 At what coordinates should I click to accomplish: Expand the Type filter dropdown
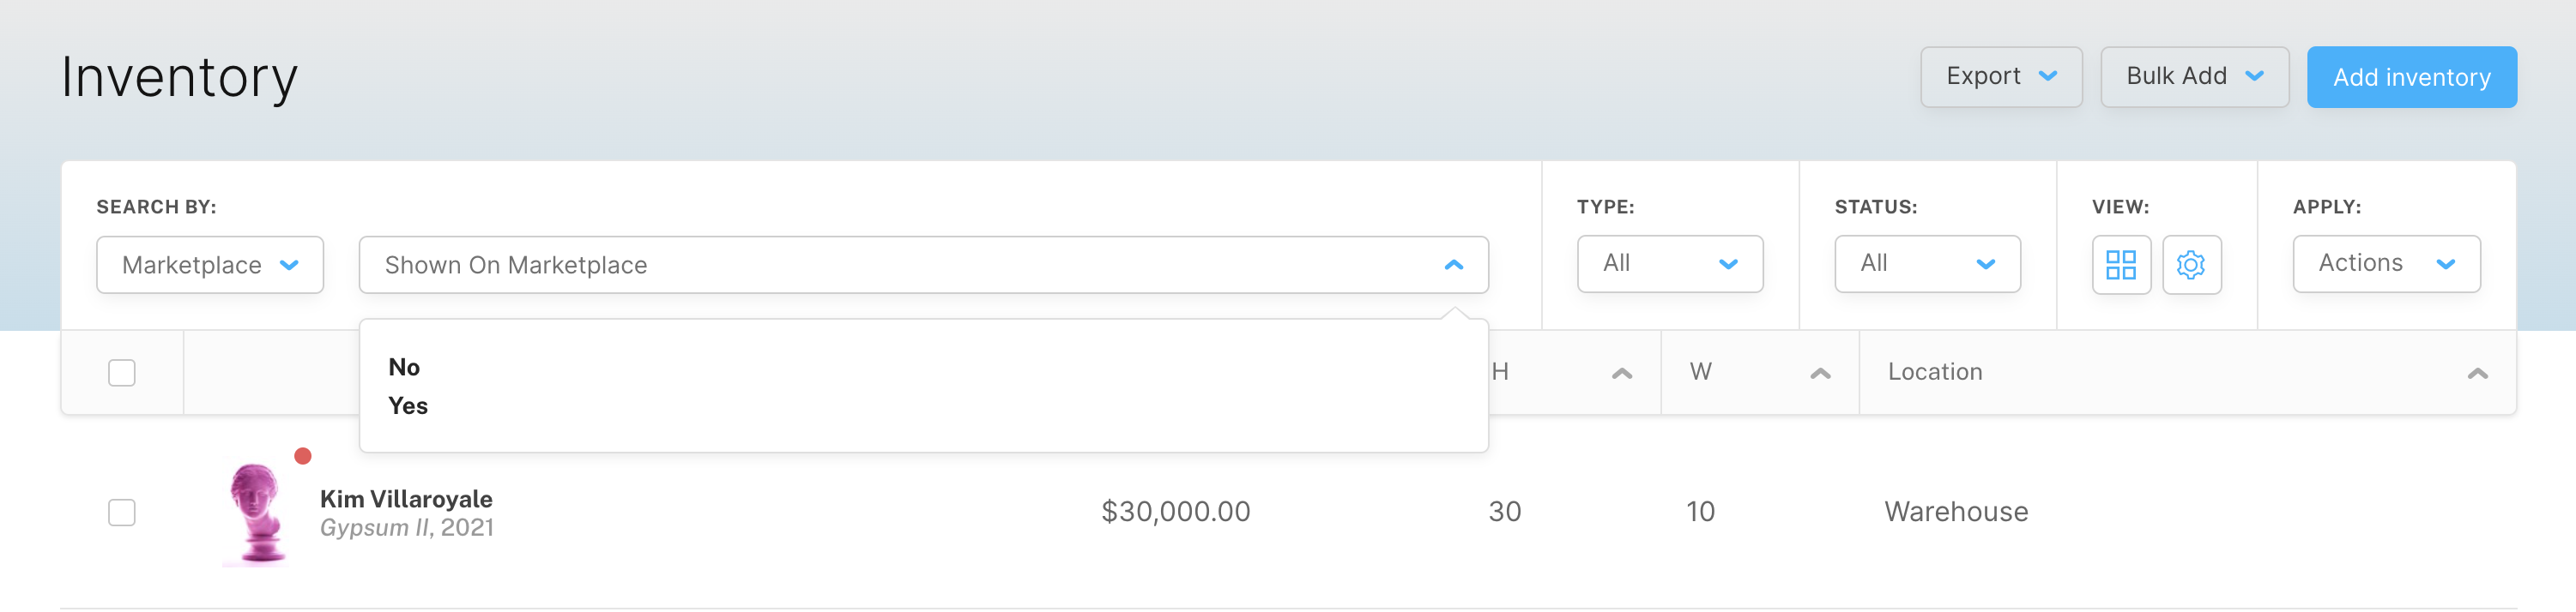point(1669,263)
